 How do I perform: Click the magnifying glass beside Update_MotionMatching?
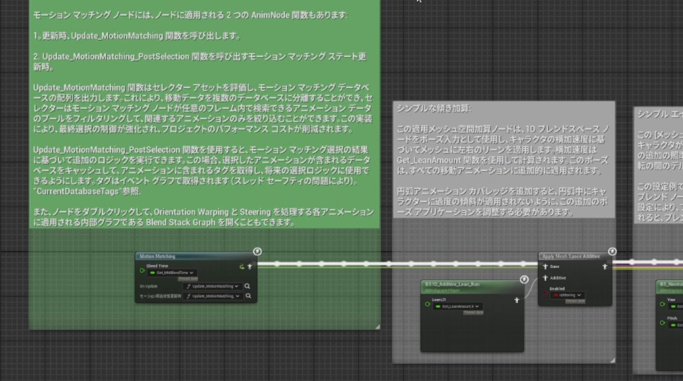[x=247, y=287]
